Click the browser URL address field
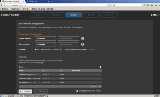Screen dimensions: 160x97 point(55,5)
